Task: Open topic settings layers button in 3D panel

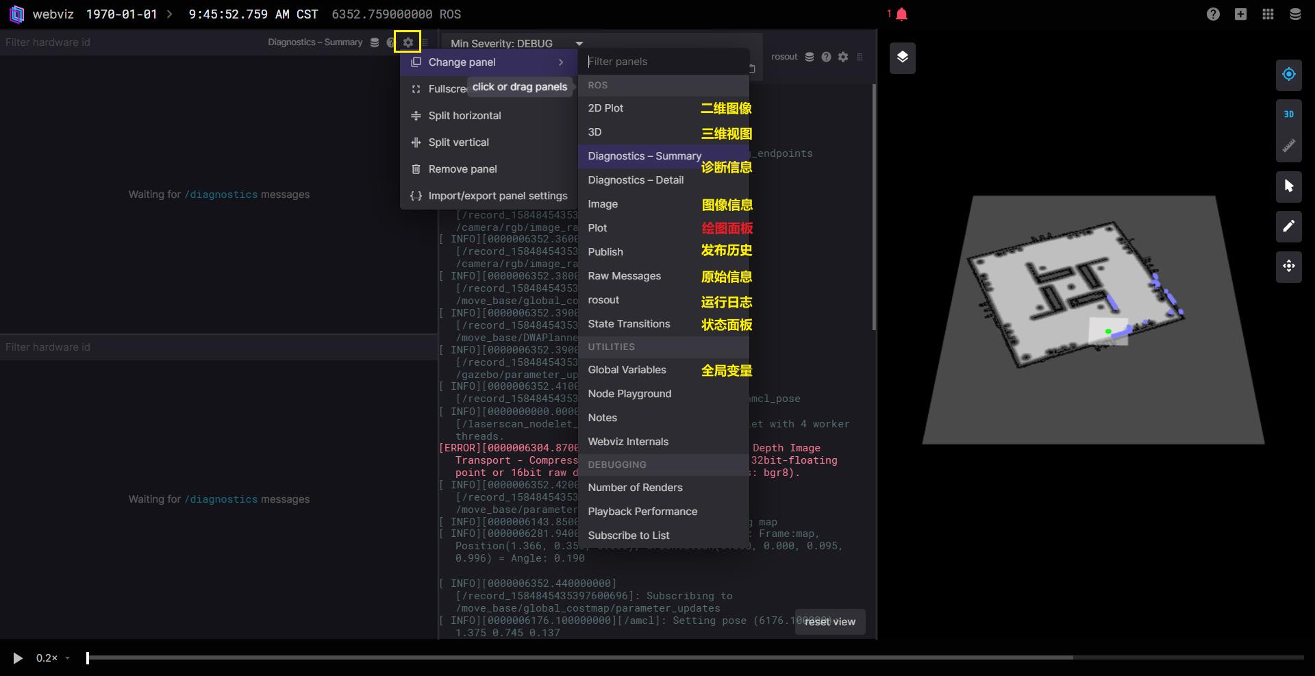Action: point(902,58)
